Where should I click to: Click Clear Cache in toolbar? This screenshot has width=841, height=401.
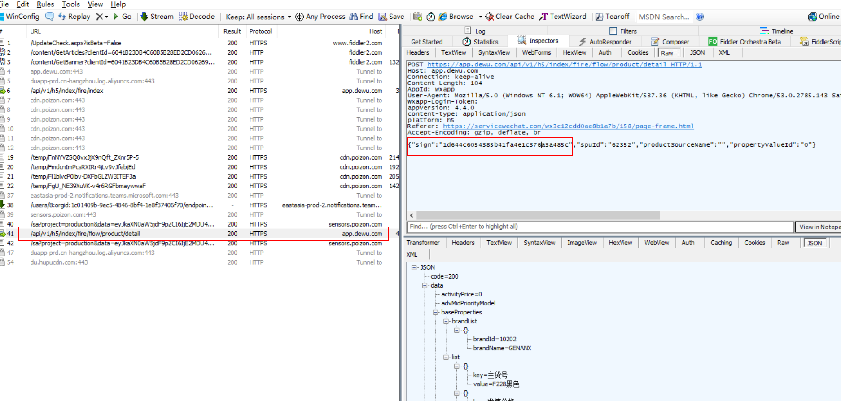(510, 17)
